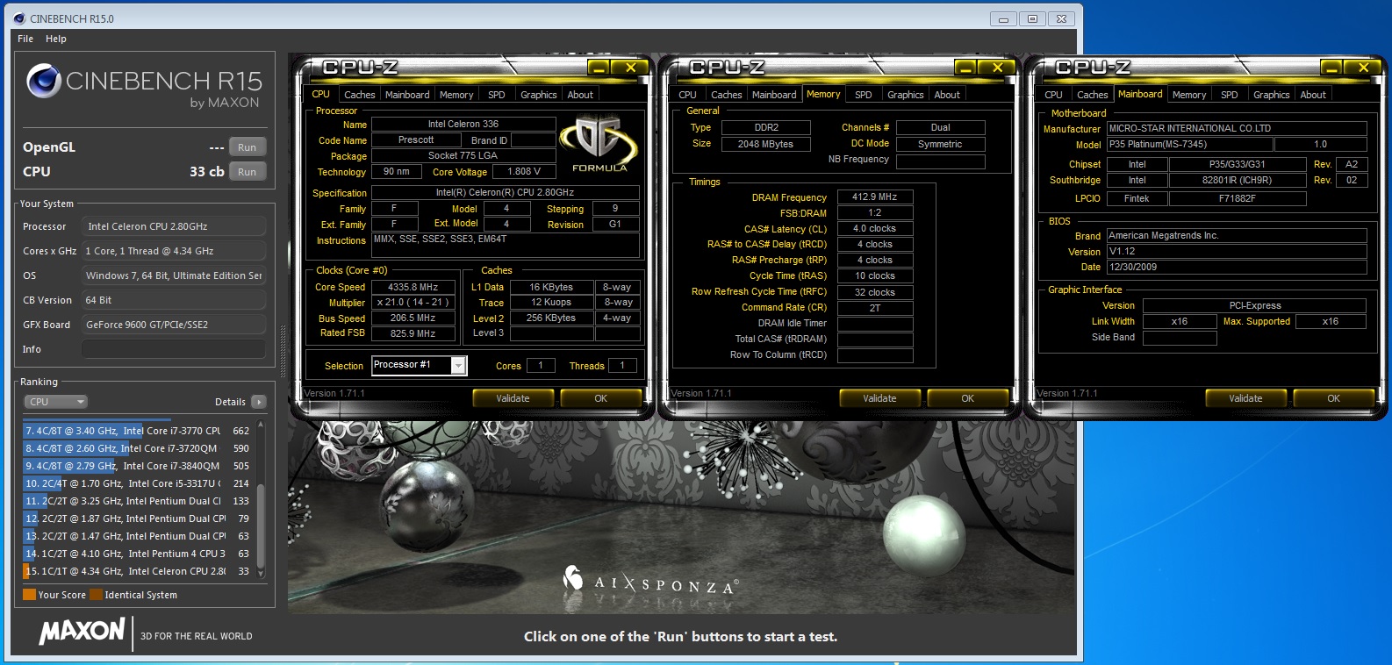Click the AIXSPONZA logo in render view
1392x665 pixels.
pos(649,581)
